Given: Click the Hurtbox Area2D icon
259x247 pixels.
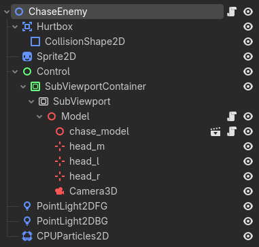Looking at the screenshot, I should click(x=27, y=27).
